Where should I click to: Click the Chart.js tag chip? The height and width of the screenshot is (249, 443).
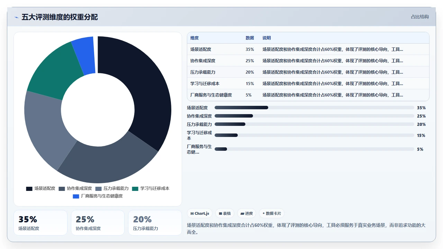tap(200, 213)
